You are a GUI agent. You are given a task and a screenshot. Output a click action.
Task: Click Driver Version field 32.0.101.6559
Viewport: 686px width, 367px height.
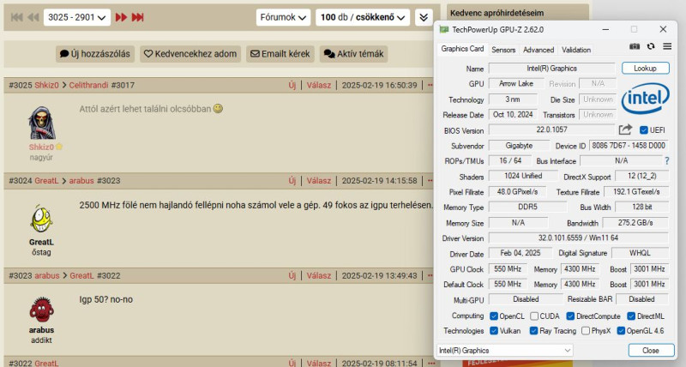pyautogui.click(x=578, y=238)
